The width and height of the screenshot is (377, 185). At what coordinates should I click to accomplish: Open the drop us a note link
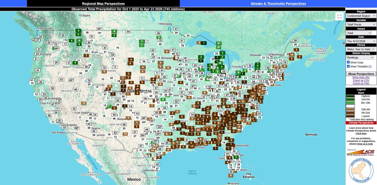365,143
